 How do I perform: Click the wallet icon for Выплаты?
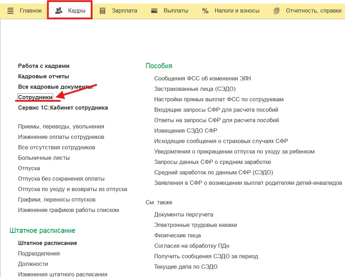pyautogui.click(x=155, y=11)
